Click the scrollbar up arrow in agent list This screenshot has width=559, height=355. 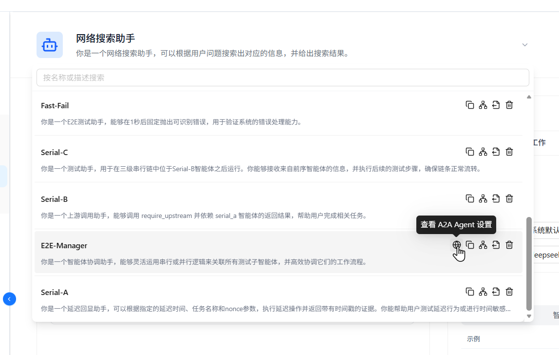tap(529, 97)
